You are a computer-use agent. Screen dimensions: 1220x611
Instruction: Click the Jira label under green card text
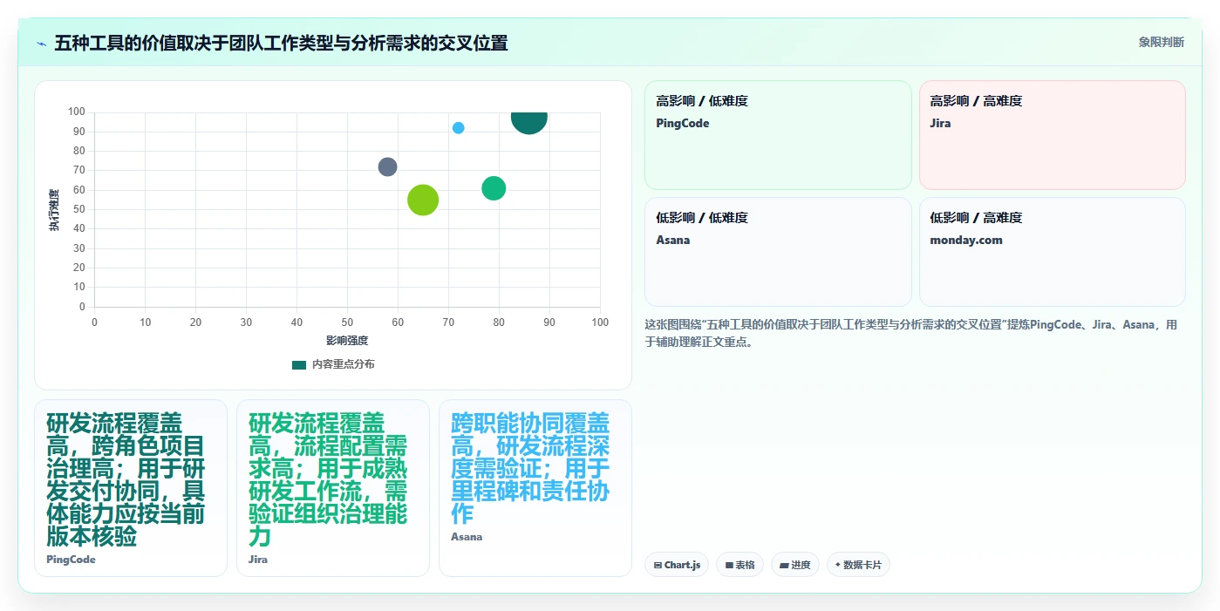pos(258,560)
